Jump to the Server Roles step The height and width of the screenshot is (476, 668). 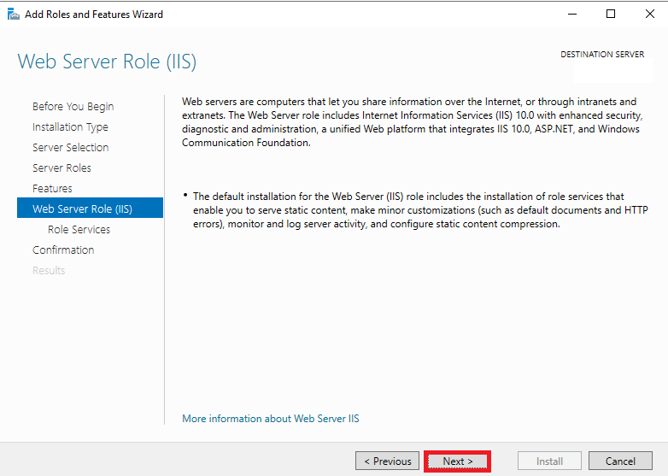click(62, 167)
